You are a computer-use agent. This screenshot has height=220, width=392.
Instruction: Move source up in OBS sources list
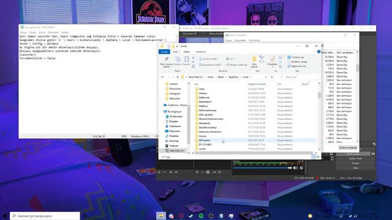pos(214,172)
